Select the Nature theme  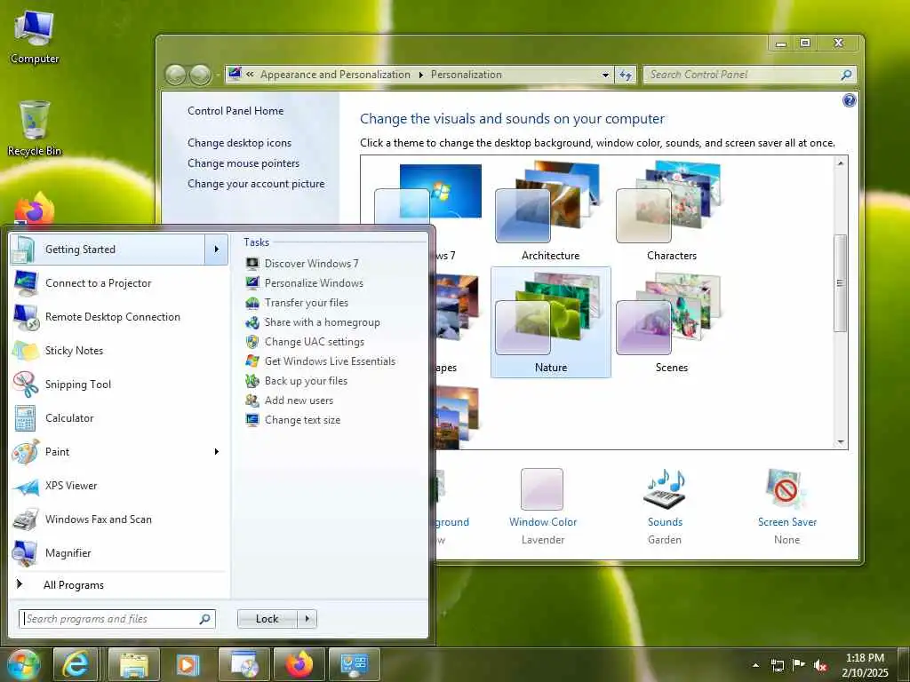(x=551, y=322)
